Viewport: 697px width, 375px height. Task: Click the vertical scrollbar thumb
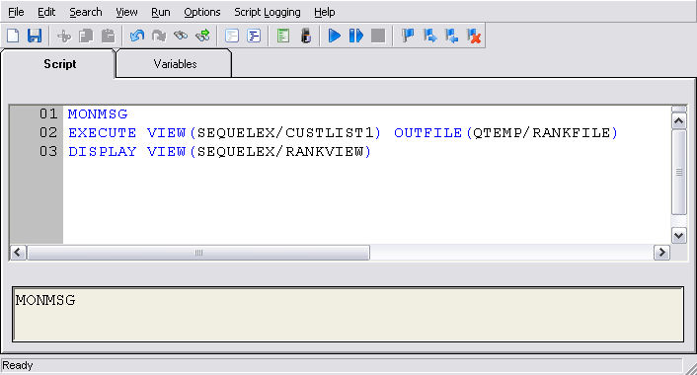pos(679,172)
